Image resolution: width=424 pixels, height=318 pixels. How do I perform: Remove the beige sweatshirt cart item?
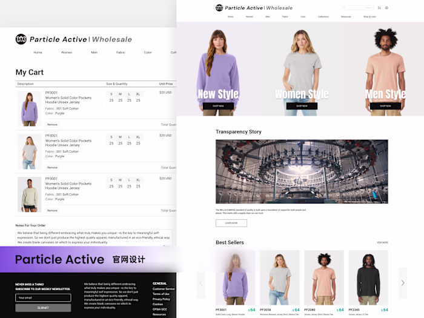tap(52, 210)
